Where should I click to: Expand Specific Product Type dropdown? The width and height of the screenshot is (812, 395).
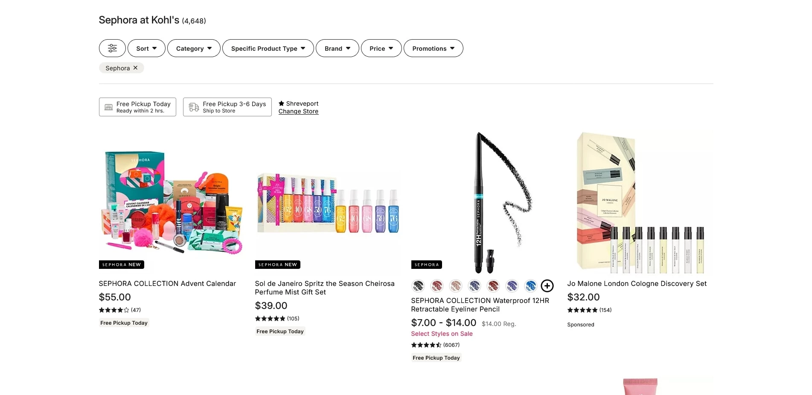click(268, 48)
